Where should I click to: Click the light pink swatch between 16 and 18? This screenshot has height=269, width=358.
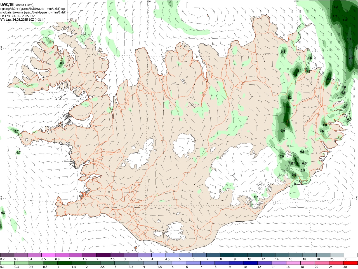tap(293, 263)
